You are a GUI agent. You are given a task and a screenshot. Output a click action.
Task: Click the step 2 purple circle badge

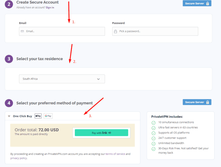[x=9, y=4]
